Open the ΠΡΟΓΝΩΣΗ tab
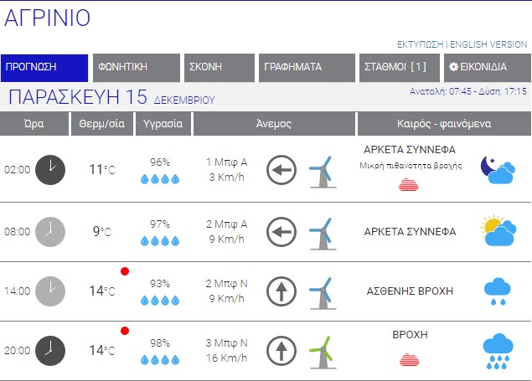The width and height of the screenshot is (532, 381). [x=44, y=68]
